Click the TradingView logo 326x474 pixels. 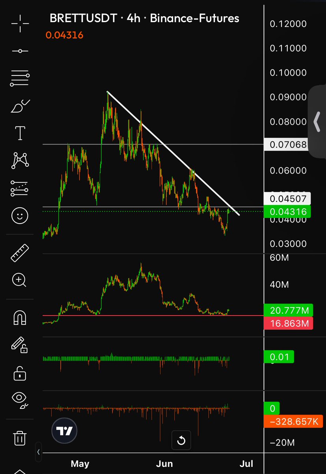pos(65,431)
